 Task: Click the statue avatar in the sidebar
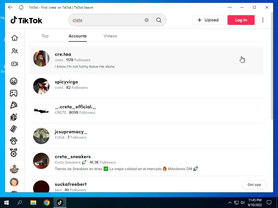pos(14,169)
